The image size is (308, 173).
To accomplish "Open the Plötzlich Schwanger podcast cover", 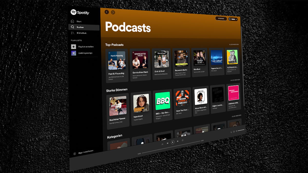I will tap(232, 57).
